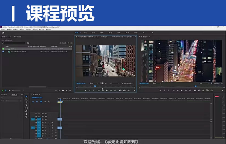Open Program monitor playback resolution dropdown
The image size is (226, 144).
coord(204,83)
